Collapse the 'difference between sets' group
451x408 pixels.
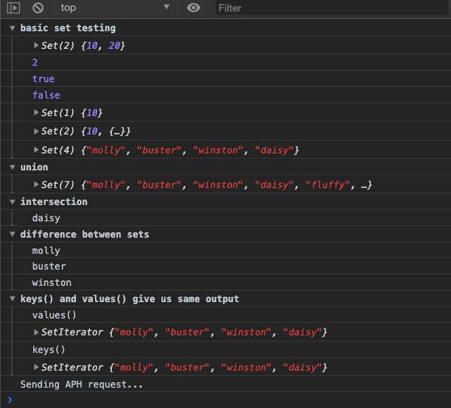pyautogui.click(x=12, y=234)
